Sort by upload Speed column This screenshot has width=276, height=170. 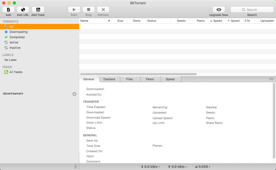tap(235, 21)
